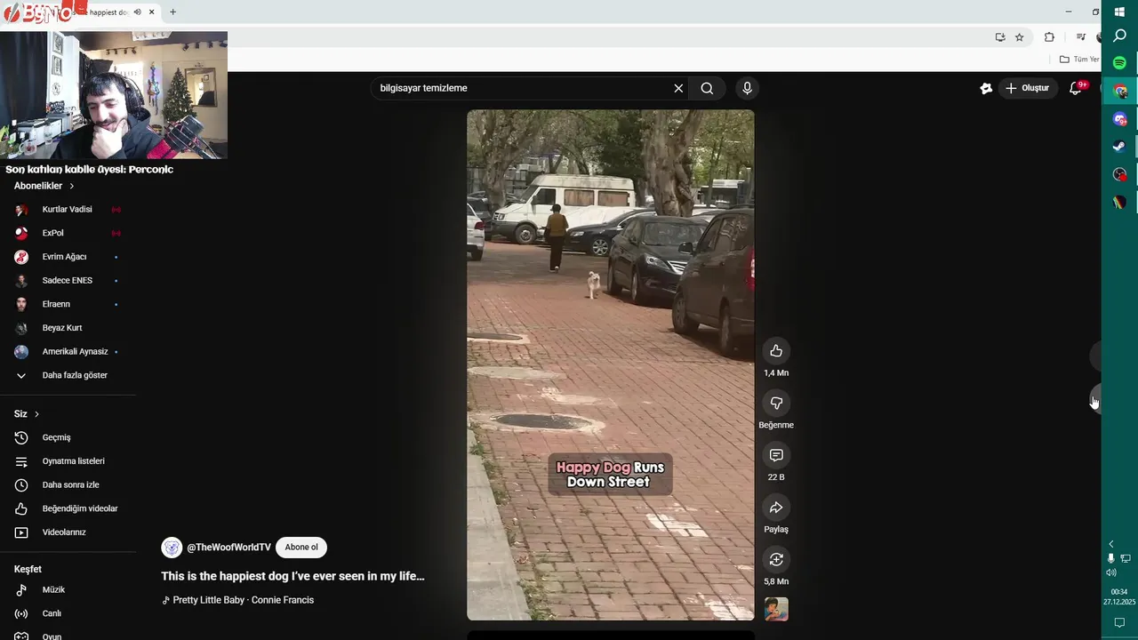Open Discord from the taskbar
The height and width of the screenshot is (640, 1138).
coord(1119,119)
